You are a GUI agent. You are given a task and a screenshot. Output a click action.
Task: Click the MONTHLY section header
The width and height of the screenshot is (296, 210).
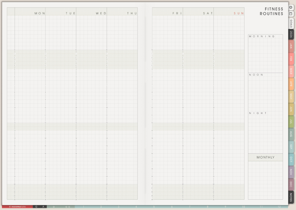(x=265, y=157)
